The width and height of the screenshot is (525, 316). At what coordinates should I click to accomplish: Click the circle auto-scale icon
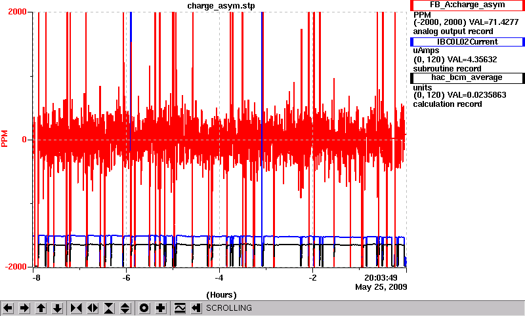point(144,308)
